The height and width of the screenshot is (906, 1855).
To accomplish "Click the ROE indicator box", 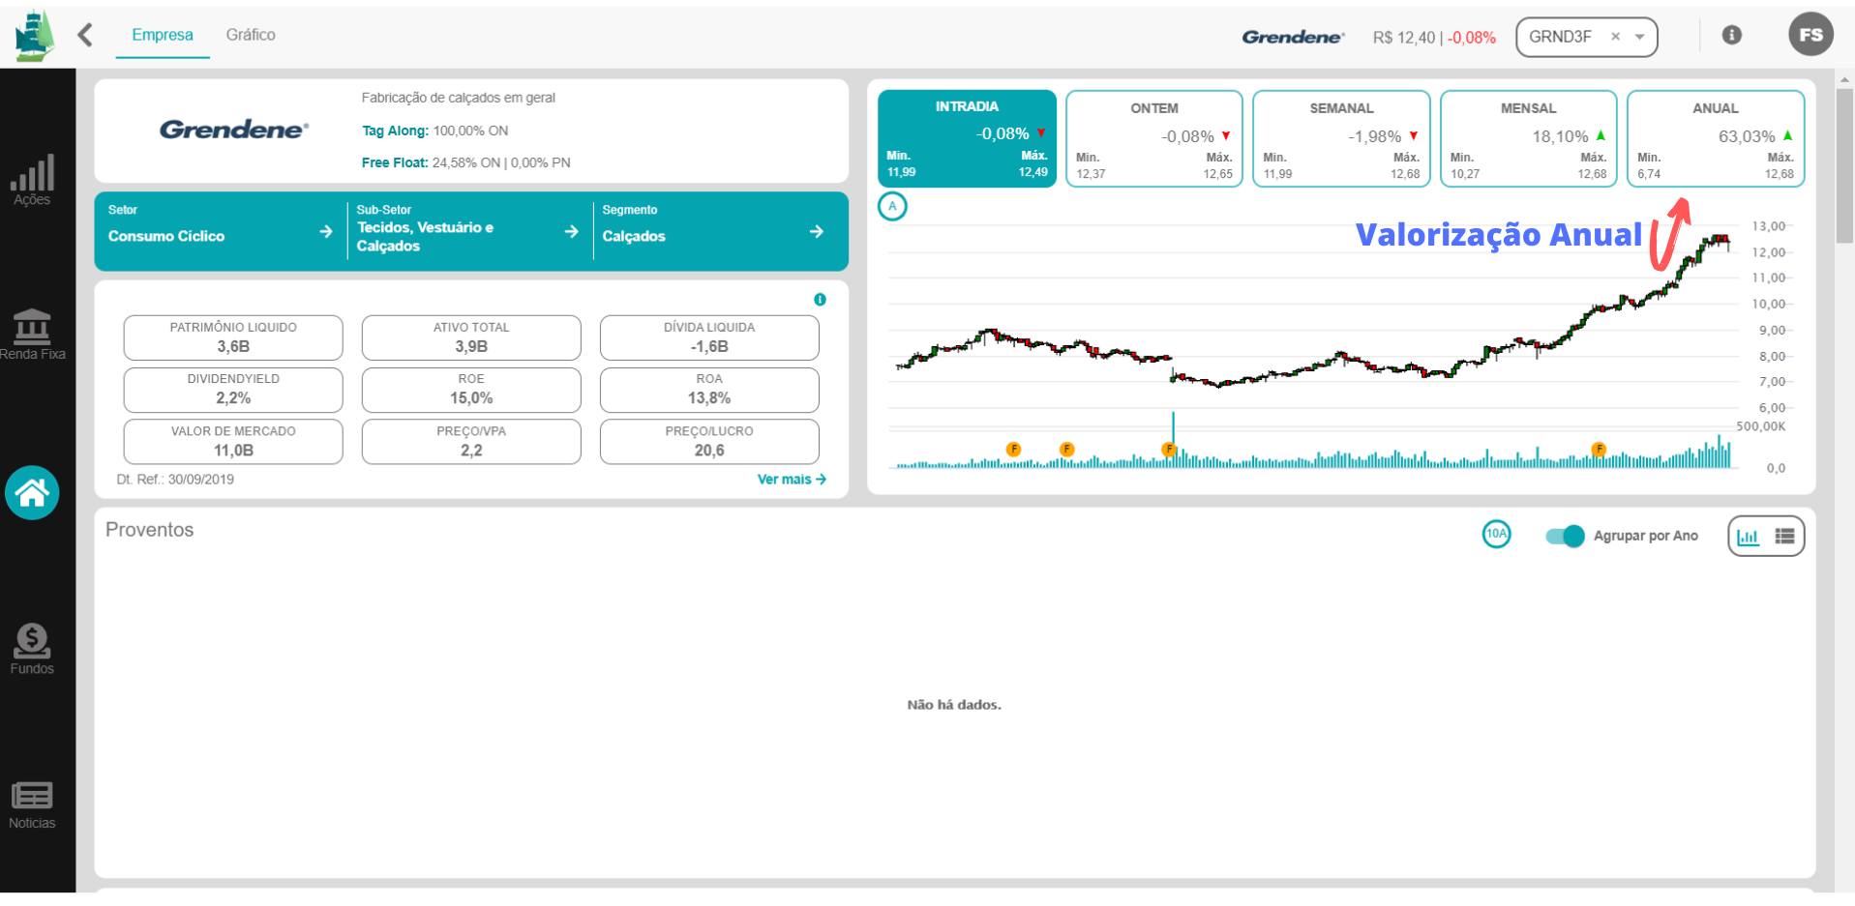I will [x=471, y=390].
